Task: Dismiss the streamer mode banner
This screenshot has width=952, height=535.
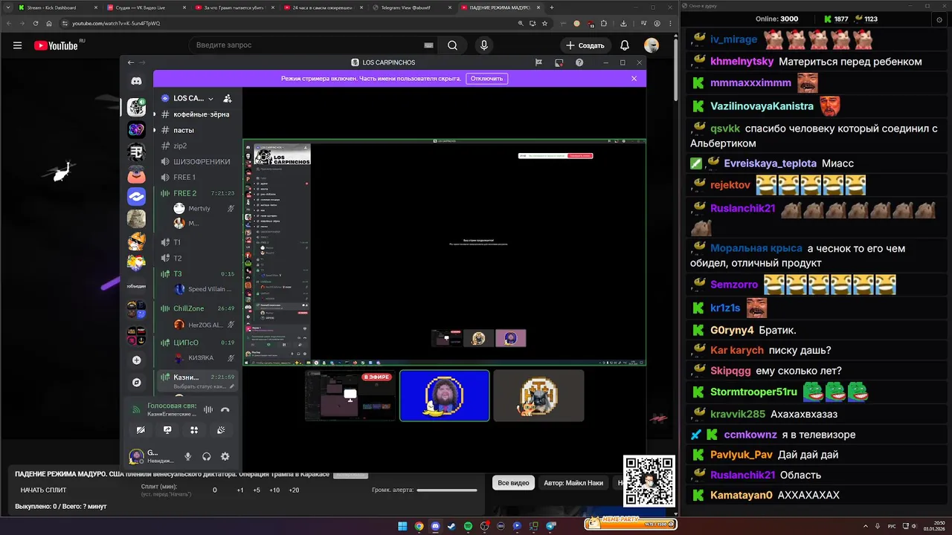Action: (x=634, y=78)
